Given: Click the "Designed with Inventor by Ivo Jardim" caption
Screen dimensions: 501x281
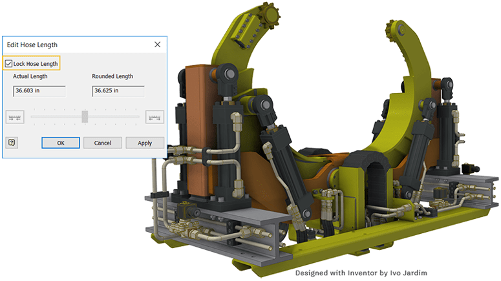Looking at the screenshot, I should coord(361,273).
